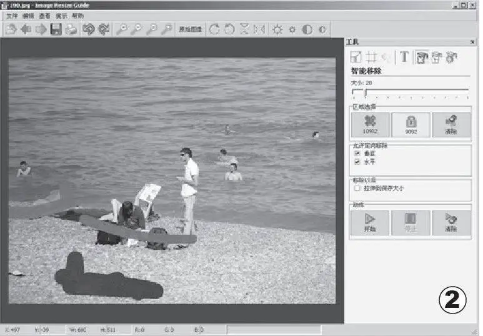Toggle the 水平 (horizontal) checkbox
Viewport: 483px width, 336px height.
click(x=357, y=162)
